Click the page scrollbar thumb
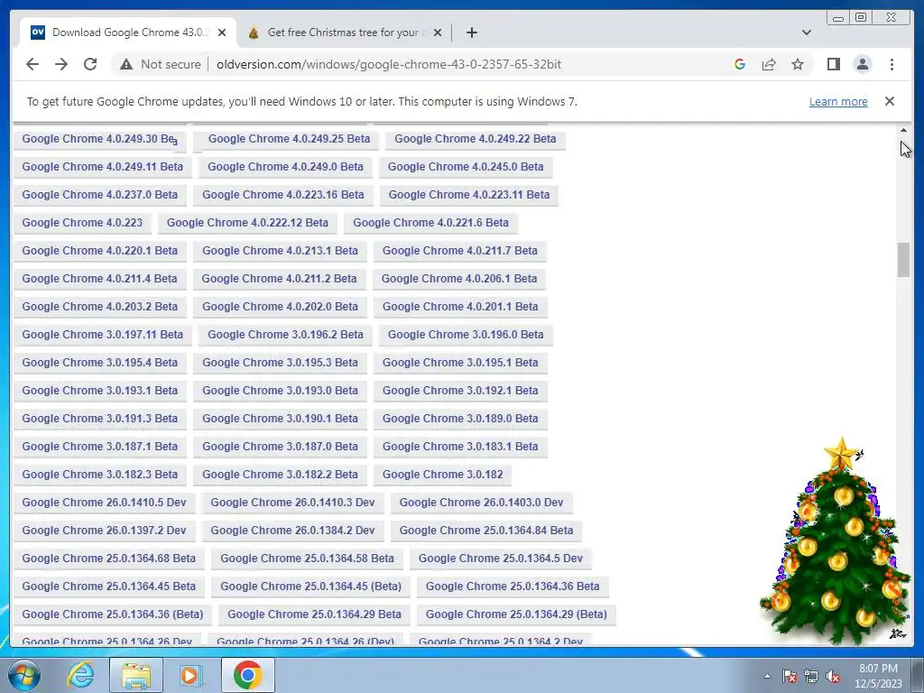This screenshot has width=924, height=693. click(x=903, y=259)
